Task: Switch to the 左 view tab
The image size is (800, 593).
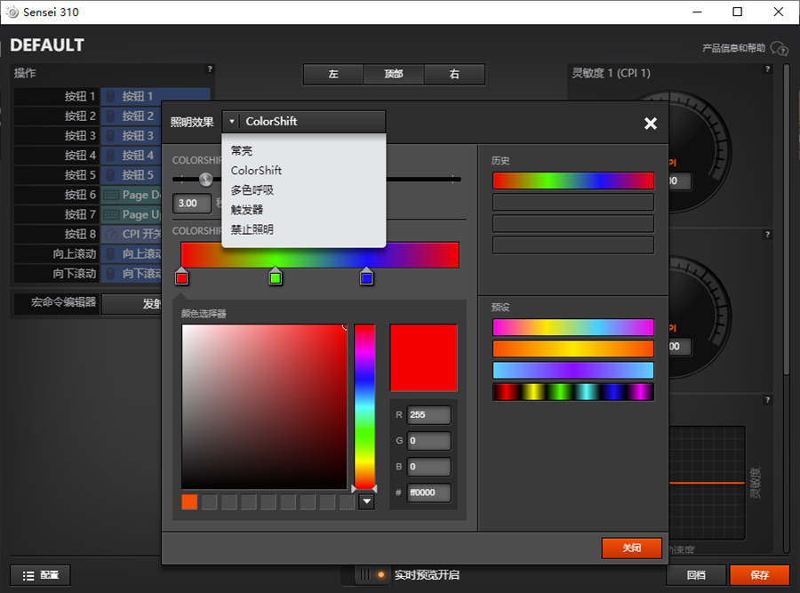Action: click(x=333, y=75)
